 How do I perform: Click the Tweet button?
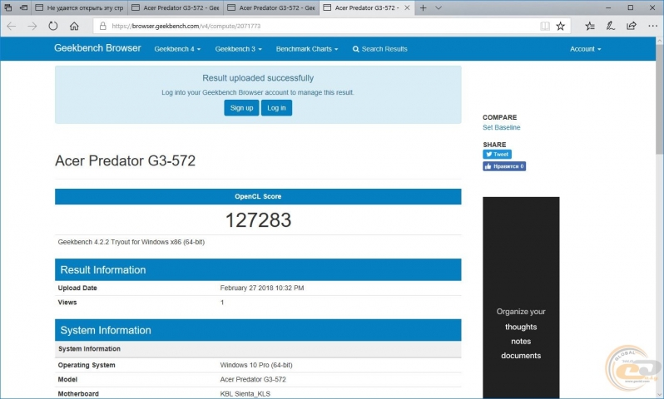click(497, 155)
